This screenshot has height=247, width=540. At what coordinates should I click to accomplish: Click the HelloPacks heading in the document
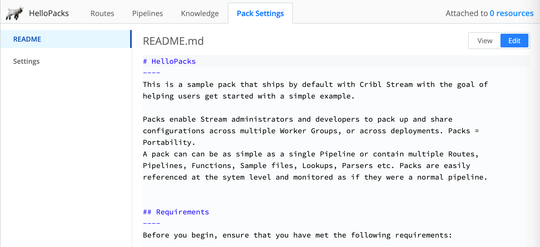coord(169,61)
